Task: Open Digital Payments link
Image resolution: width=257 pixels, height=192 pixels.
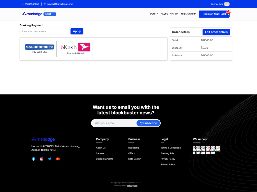Action: pyautogui.click(x=105, y=159)
